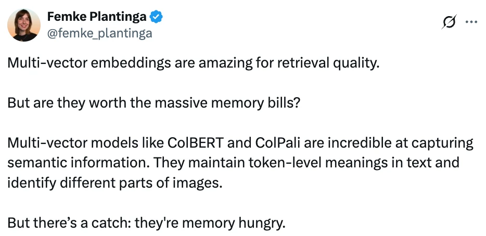Image resolution: width=486 pixels, height=236 pixels.
Task: Open the @femke_plantinga handle link
Action: 99,33
